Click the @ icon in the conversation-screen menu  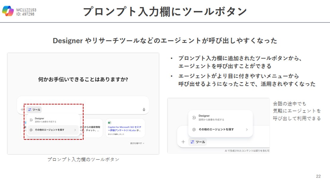(194, 130)
